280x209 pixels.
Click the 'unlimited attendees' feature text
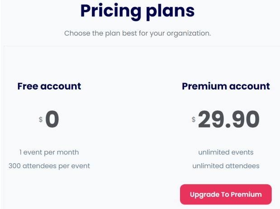[226, 166]
